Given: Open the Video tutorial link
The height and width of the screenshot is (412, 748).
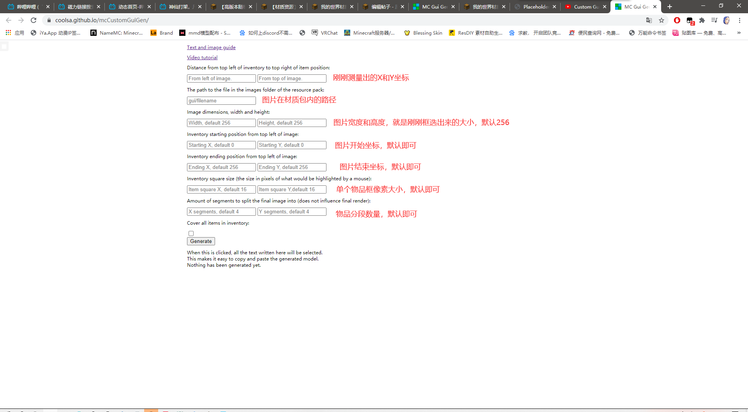Looking at the screenshot, I should [x=202, y=58].
